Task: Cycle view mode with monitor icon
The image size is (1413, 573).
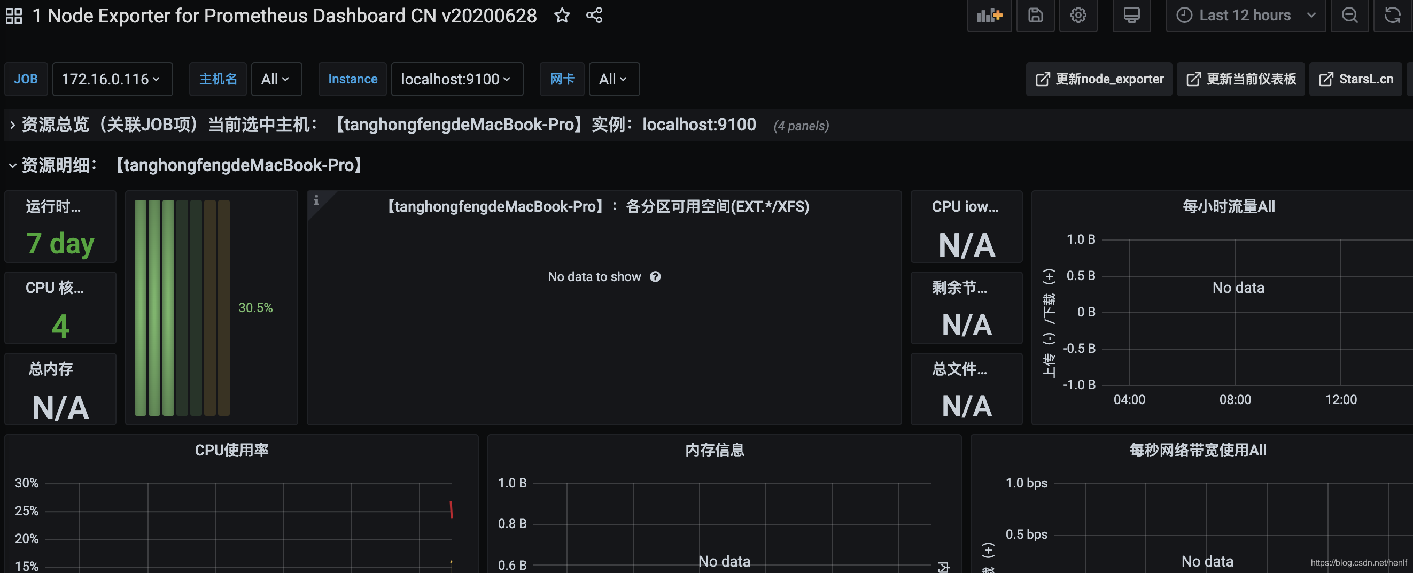Action: [1131, 16]
